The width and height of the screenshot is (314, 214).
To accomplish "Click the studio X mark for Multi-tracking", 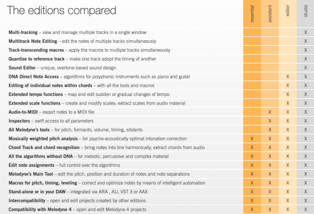I will tap(306, 32).
